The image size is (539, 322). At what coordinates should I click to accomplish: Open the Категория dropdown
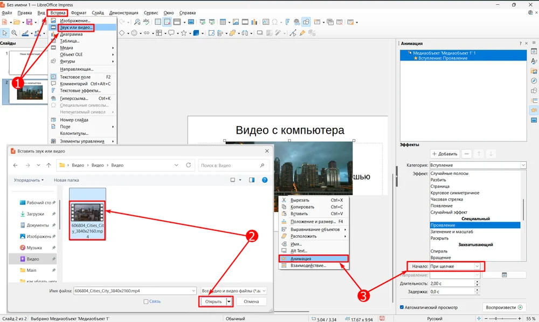click(523, 165)
